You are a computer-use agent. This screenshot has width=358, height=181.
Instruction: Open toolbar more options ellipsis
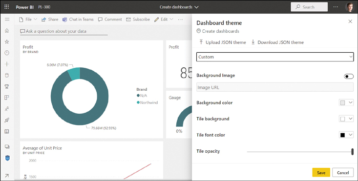tap(180, 20)
